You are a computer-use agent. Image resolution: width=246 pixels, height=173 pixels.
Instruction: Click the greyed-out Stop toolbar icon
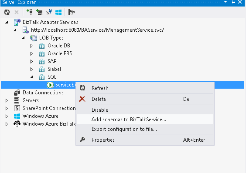[17, 12]
